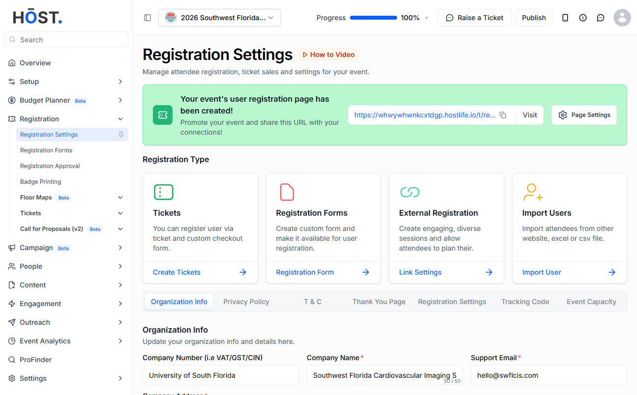Open Registration Approval in sidebar

click(x=50, y=166)
